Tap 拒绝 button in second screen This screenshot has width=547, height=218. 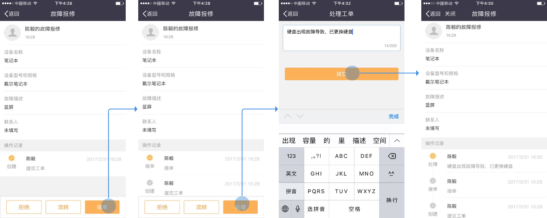click(162, 207)
